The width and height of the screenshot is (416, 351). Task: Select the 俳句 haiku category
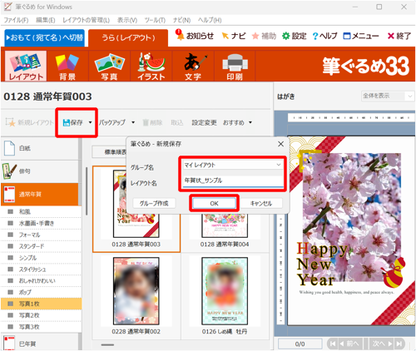click(x=40, y=171)
